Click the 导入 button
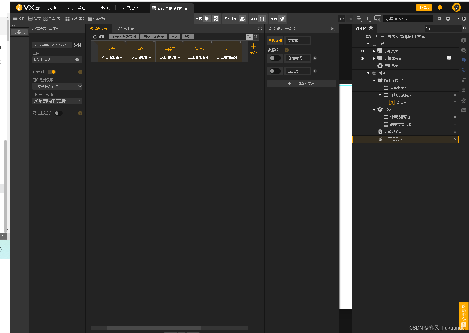This screenshot has height=333, width=469. [175, 37]
